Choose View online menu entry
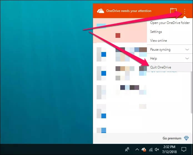The height and width of the screenshot is (155, 193). coord(170,41)
